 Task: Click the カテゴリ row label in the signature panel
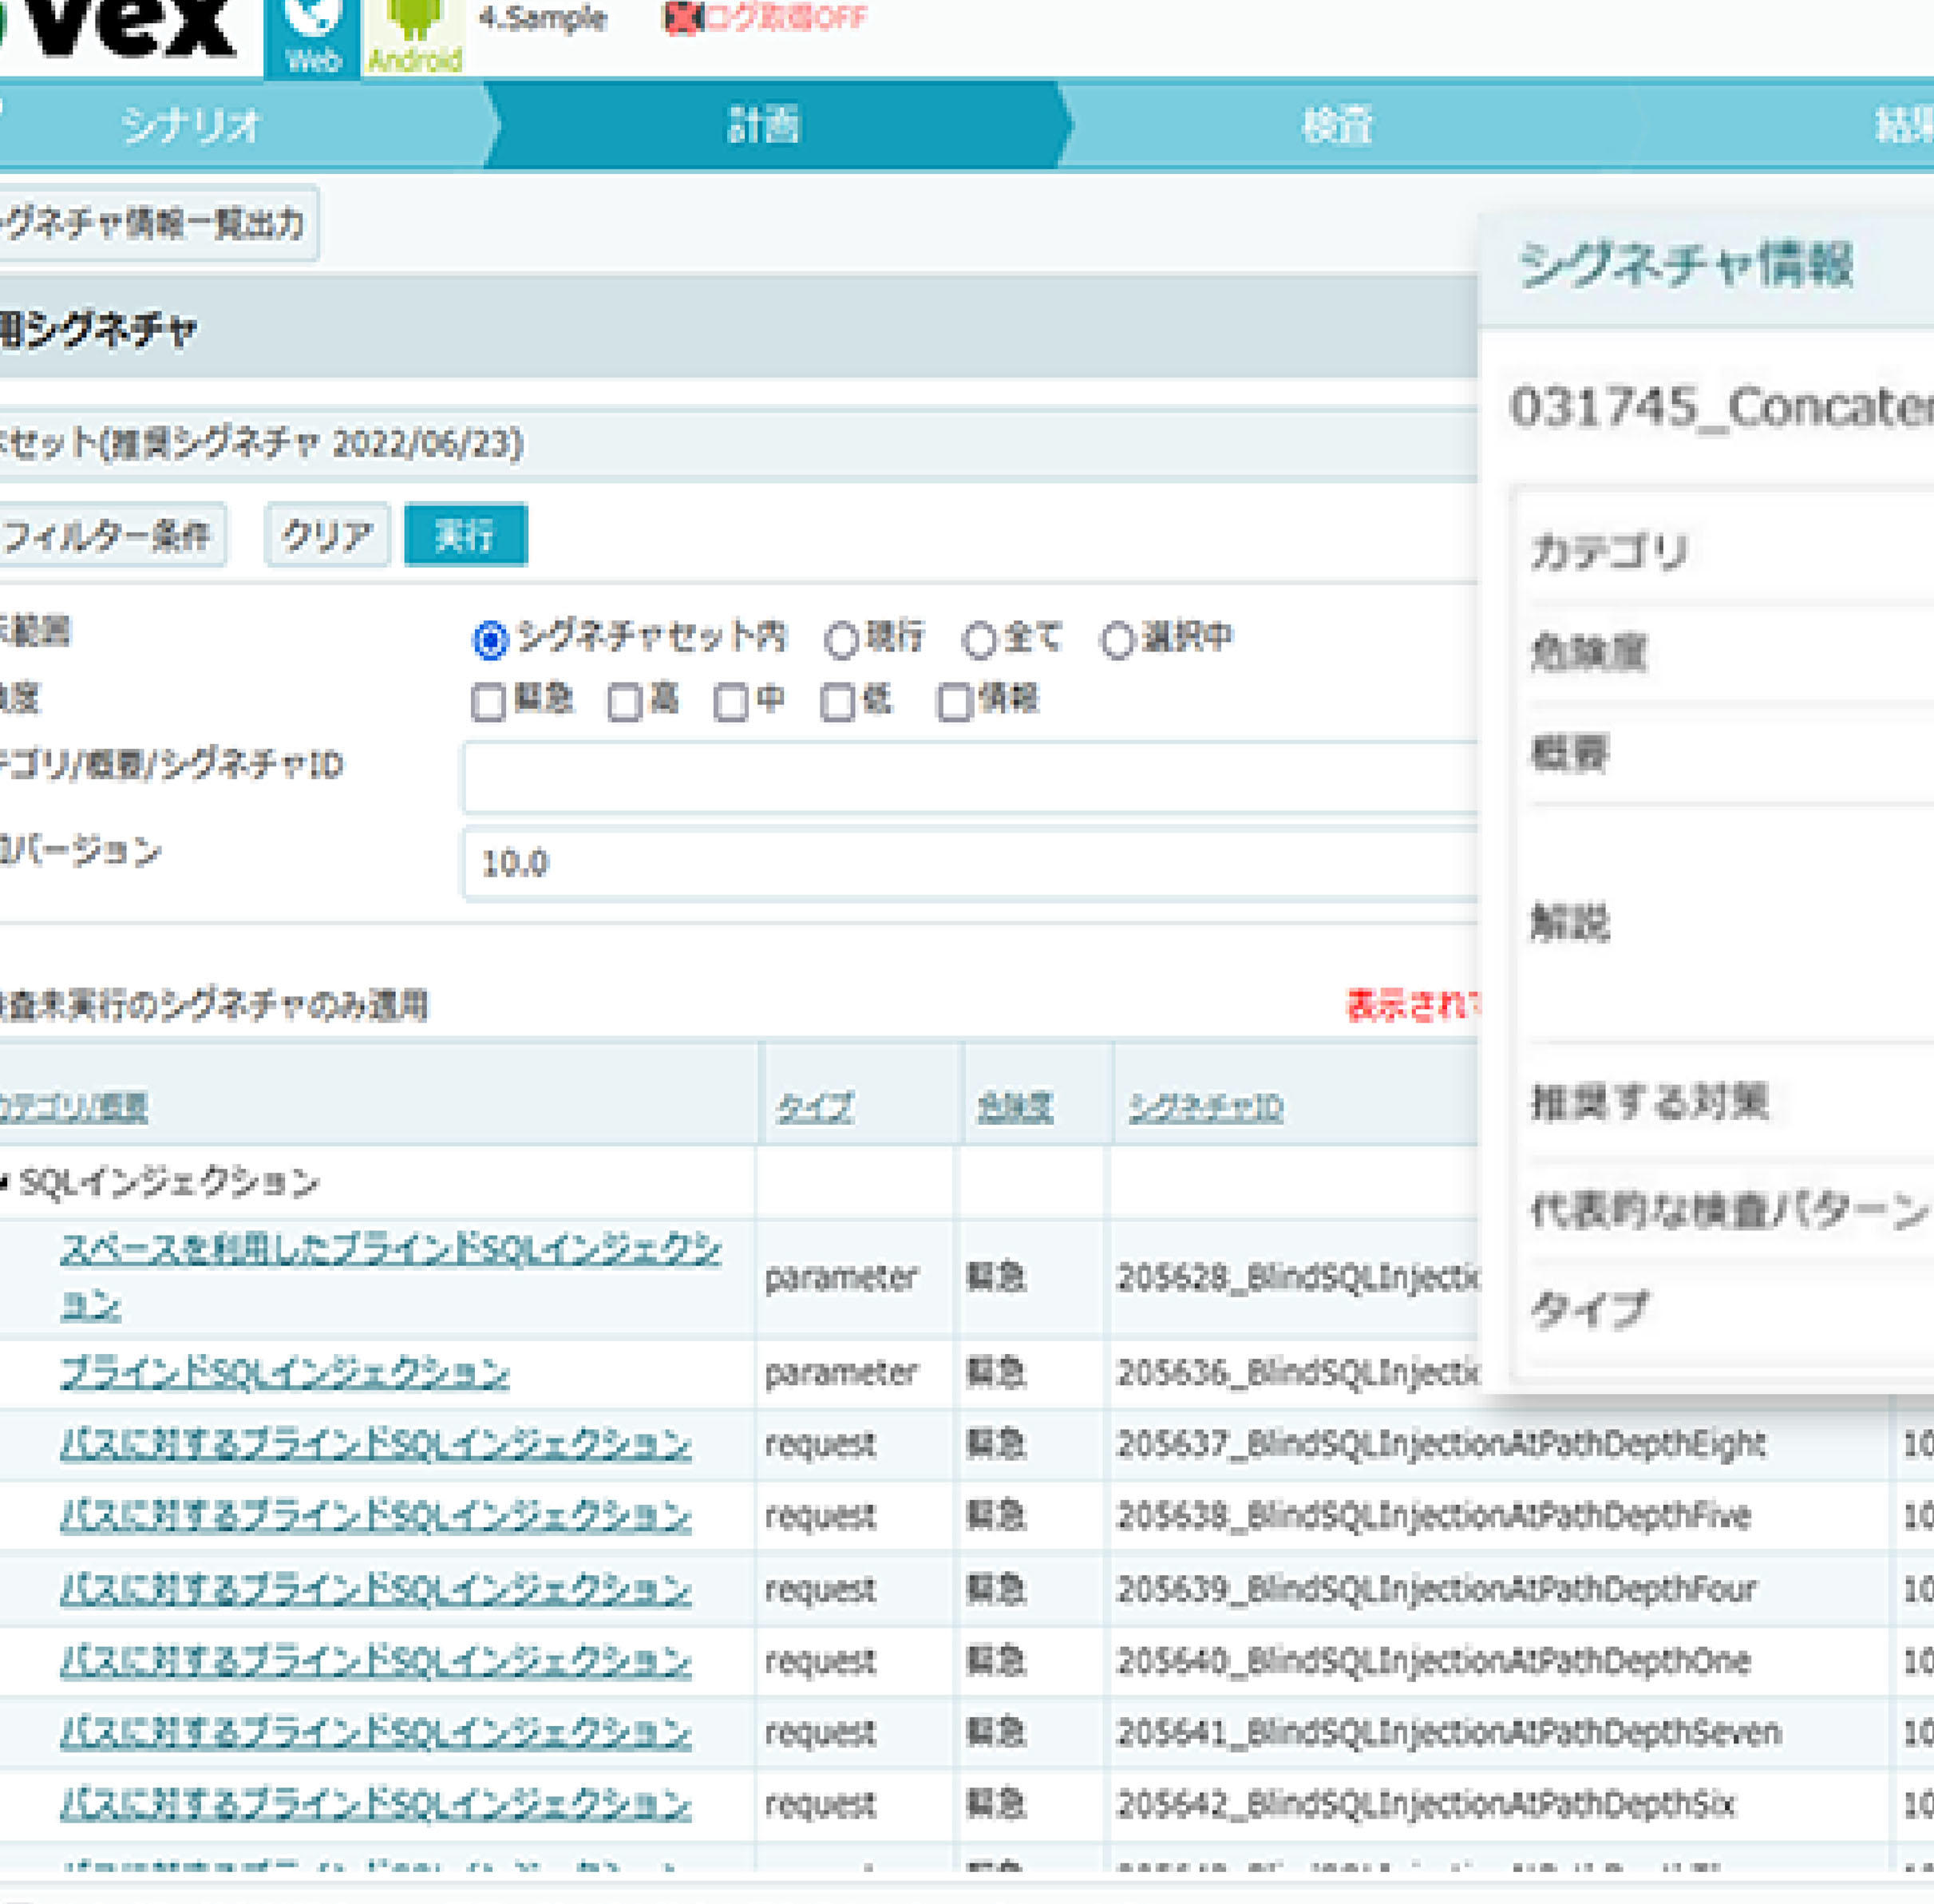(1609, 552)
